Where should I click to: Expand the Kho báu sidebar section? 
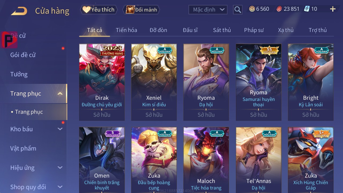(x=60, y=129)
